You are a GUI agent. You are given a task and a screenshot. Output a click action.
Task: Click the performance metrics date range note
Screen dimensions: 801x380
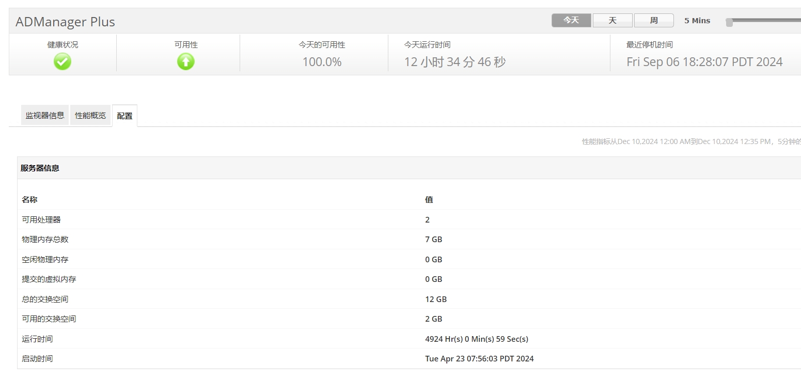pos(692,141)
